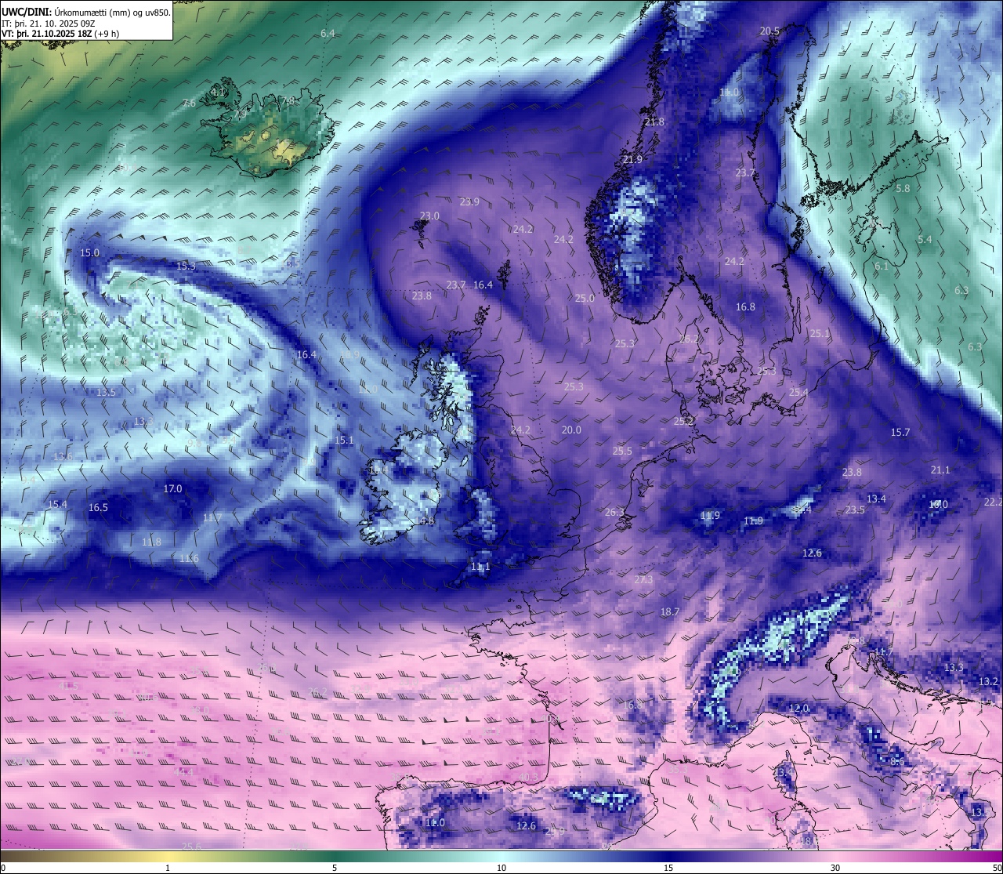1003x874 pixels.
Task: Click the map value '18.7'
Action: click(x=670, y=611)
